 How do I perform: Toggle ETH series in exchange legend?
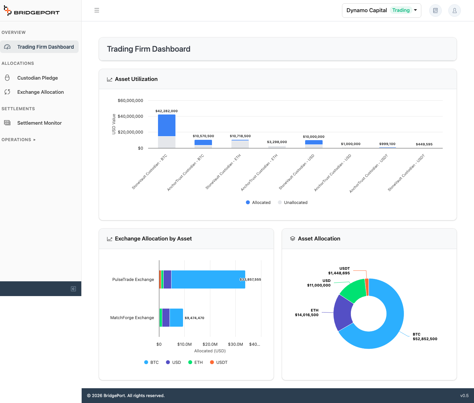click(x=195, y=362)
